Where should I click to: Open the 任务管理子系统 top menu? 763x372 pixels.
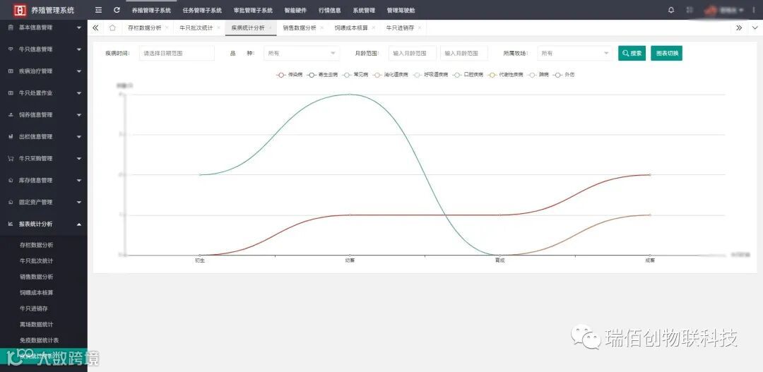tap(202, 10)
